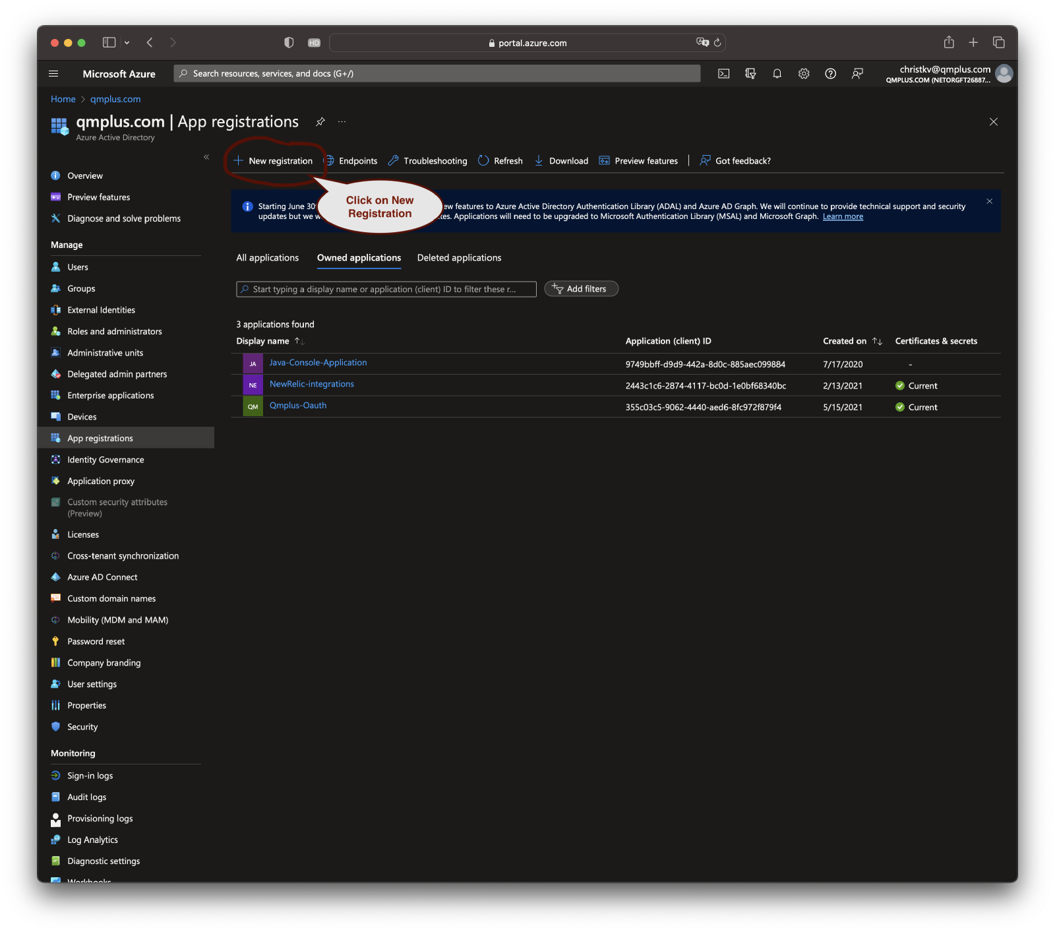Open Enterprise applications in sidebar
This screenshot has height=932, width=1055.
110,396
